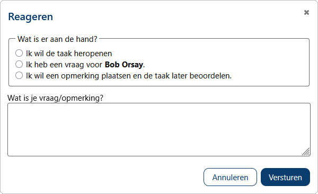Click the 'Ik wil de taak heropenen' label text
The width and height of the screenshot is (318, 194).
tap(69, 54)
